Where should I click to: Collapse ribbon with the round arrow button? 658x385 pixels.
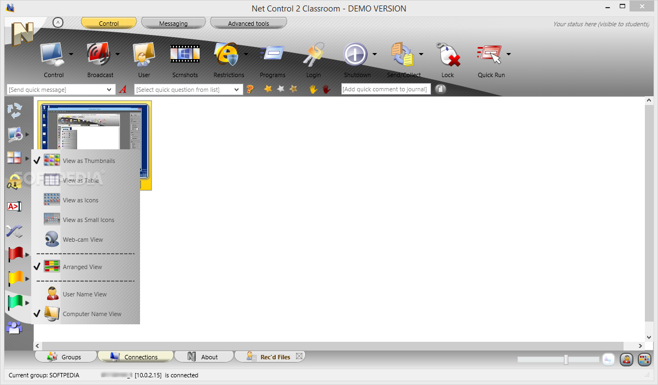pos(58,22)
